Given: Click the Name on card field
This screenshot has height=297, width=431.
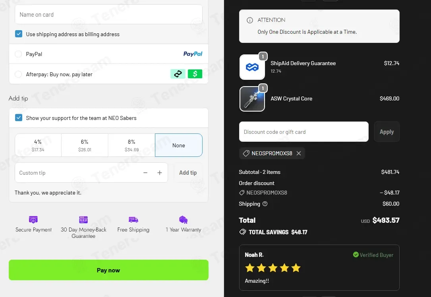Looking at the screenshot, I should click(108, 15).
